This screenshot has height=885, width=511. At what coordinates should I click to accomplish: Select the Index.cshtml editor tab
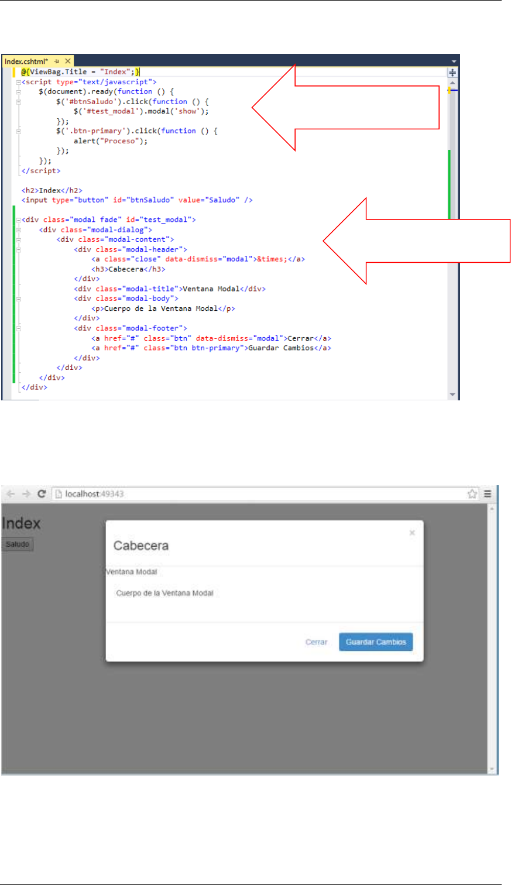[x=26, y=61]
